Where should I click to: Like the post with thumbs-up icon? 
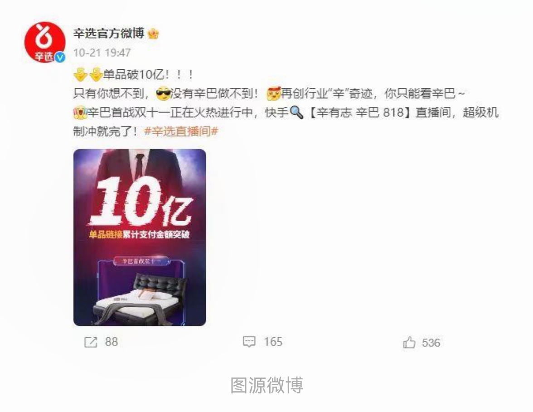pos(409,342)
